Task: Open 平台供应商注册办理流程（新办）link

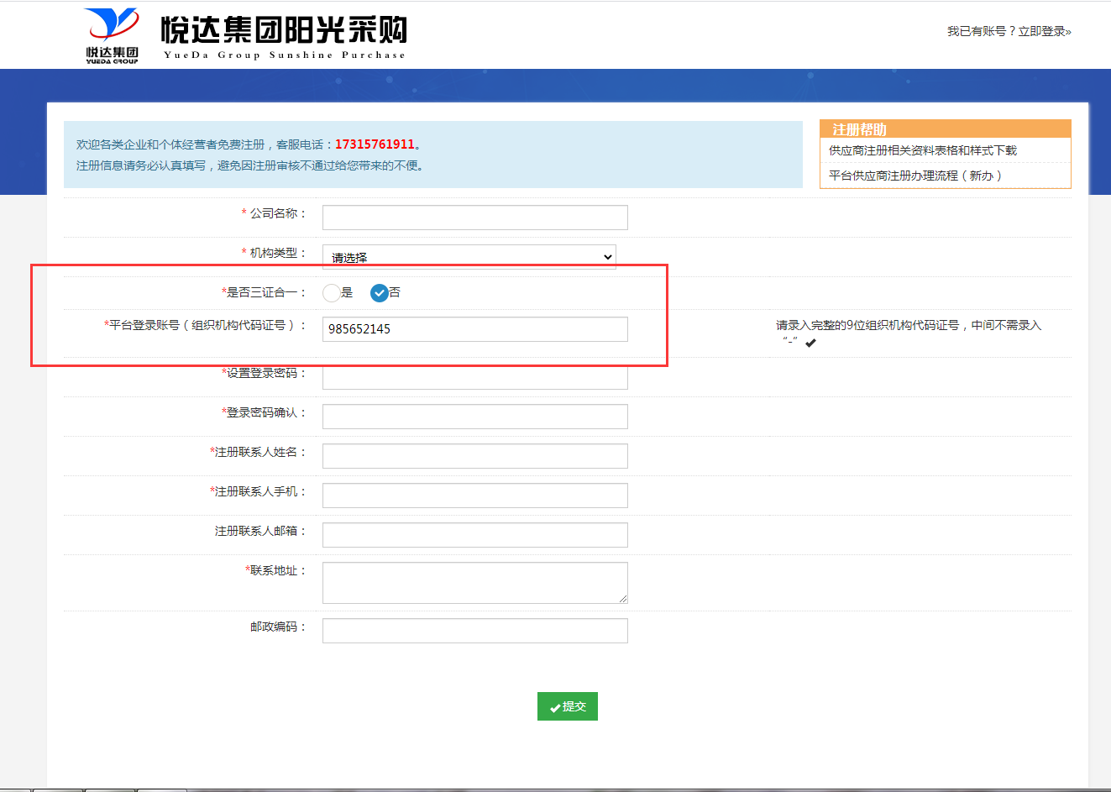Action: click(914, 176)
